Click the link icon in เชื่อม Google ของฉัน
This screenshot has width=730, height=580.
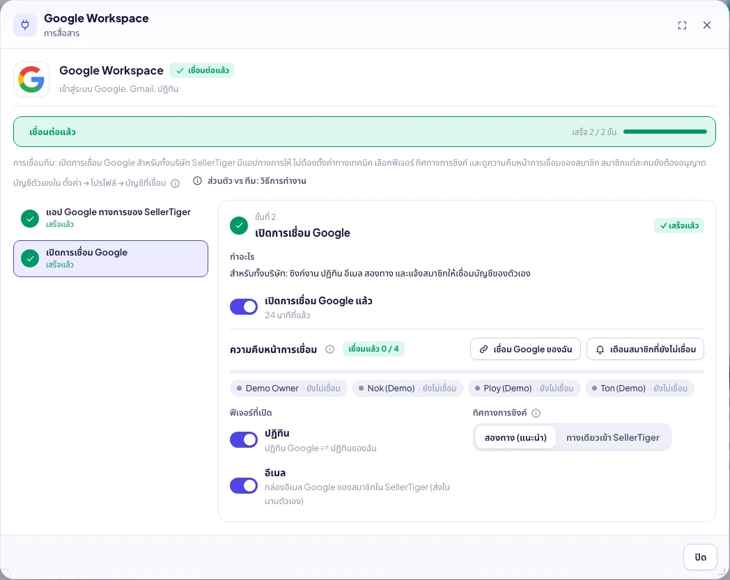(x=483, y=349)
